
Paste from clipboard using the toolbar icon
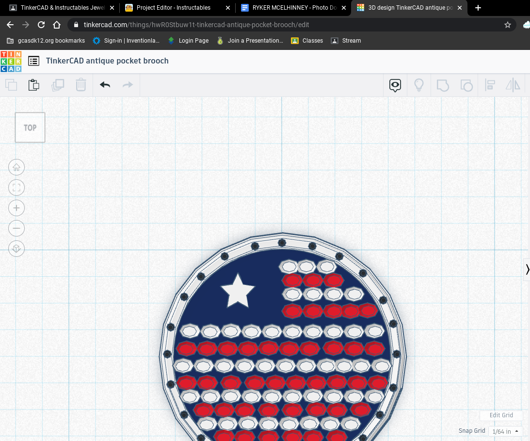(x=34, y=85)
